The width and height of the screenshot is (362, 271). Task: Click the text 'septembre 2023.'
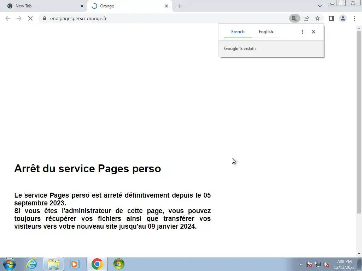(x=40, y=203)
